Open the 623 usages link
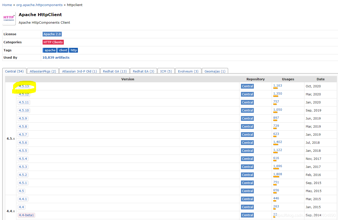Screen dimensions: 338x220 pos(276,134)
